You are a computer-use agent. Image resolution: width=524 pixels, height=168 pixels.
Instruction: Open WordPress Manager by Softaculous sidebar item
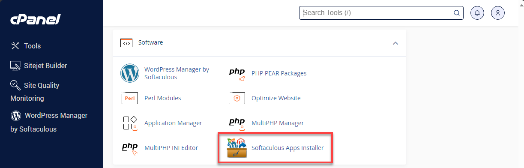click(x=49, y=122)
